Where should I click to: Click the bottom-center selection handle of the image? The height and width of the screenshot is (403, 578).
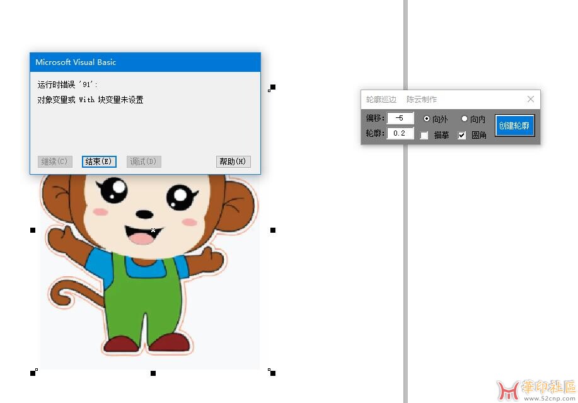coord(153,373)
